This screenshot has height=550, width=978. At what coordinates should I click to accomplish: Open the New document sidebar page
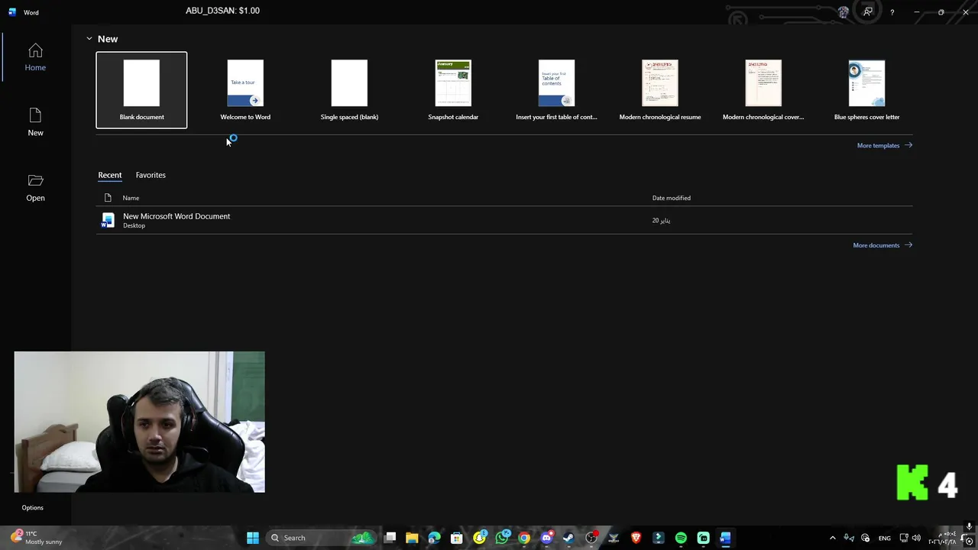point(35,122)
